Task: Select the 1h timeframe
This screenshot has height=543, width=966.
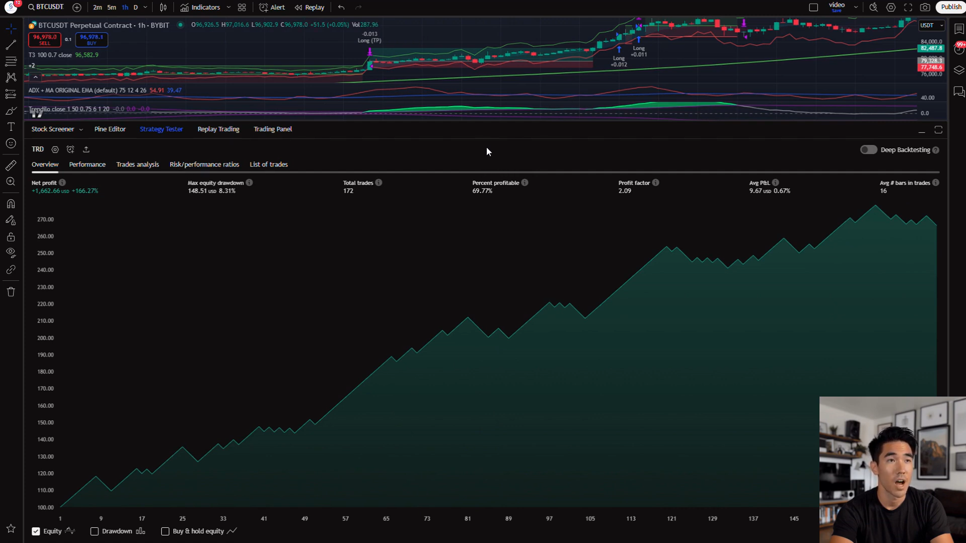Action: pos(124,7)
